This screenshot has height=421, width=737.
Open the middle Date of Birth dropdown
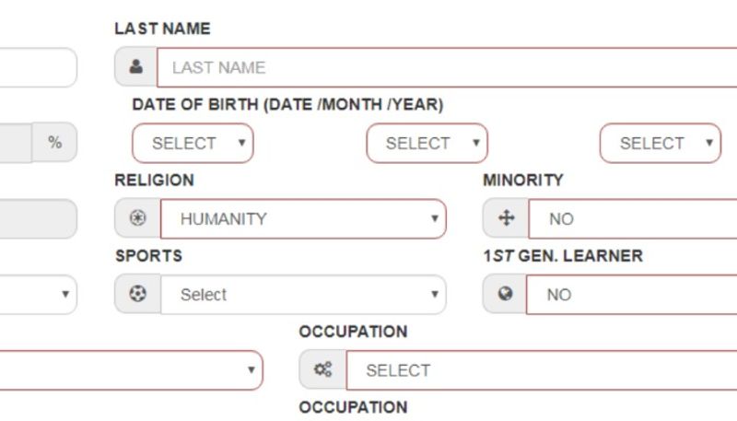427,144
